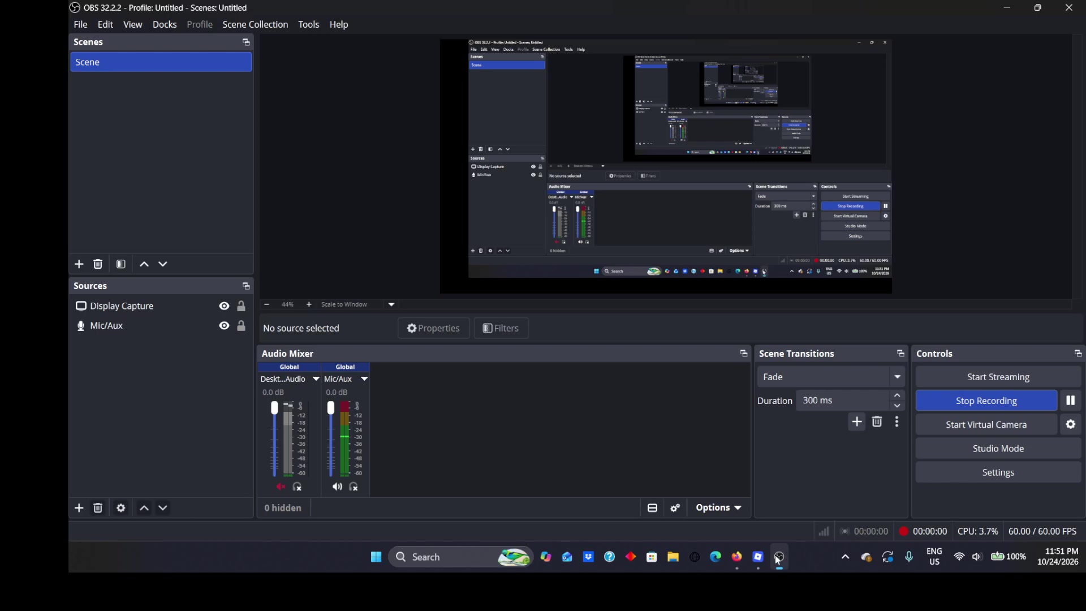1086x611 pixels.
Task: Expand Mic/Aux channel menu arrow
Action: pyautogui.click(x=365, y=380)
